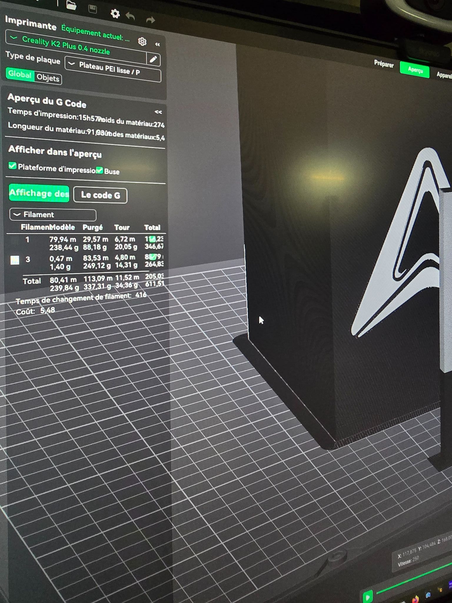Click the 79,94 m model length cell

(x=63, y=239)
